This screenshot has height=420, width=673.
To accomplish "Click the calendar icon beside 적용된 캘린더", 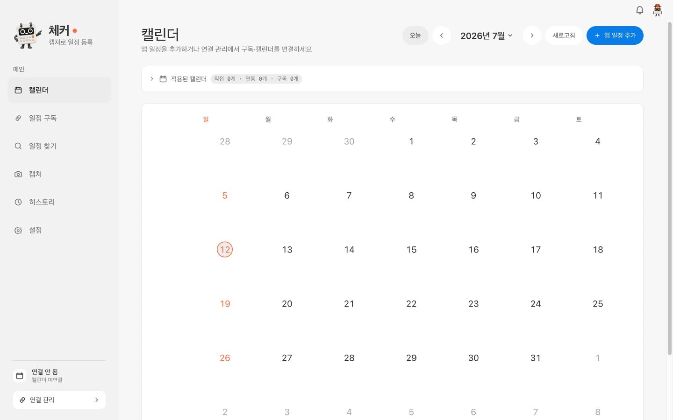I will point(163,79).
